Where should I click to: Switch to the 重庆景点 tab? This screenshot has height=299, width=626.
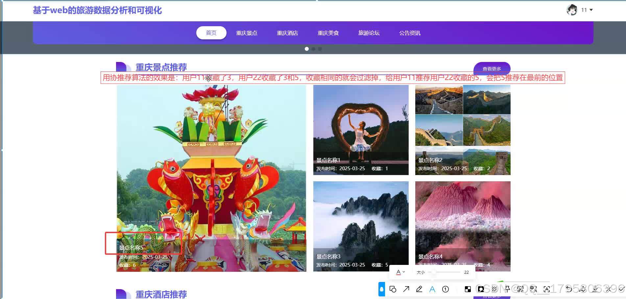247,33
